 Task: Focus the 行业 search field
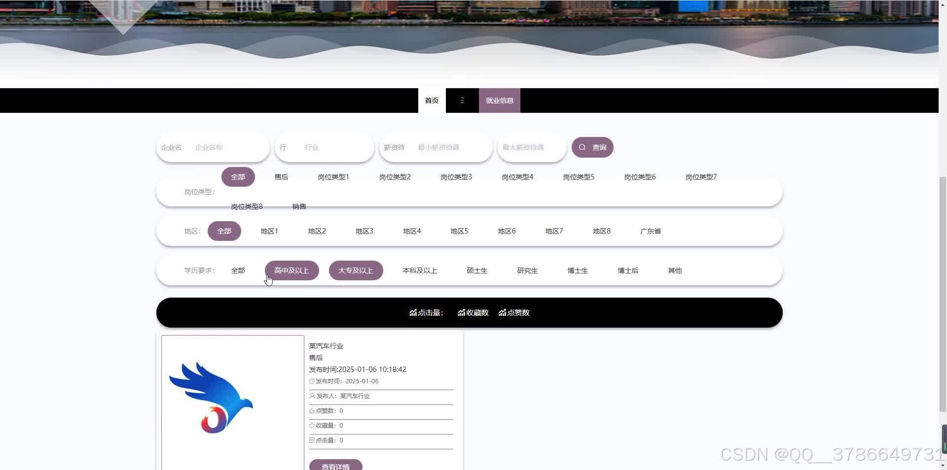click(335, 147)
